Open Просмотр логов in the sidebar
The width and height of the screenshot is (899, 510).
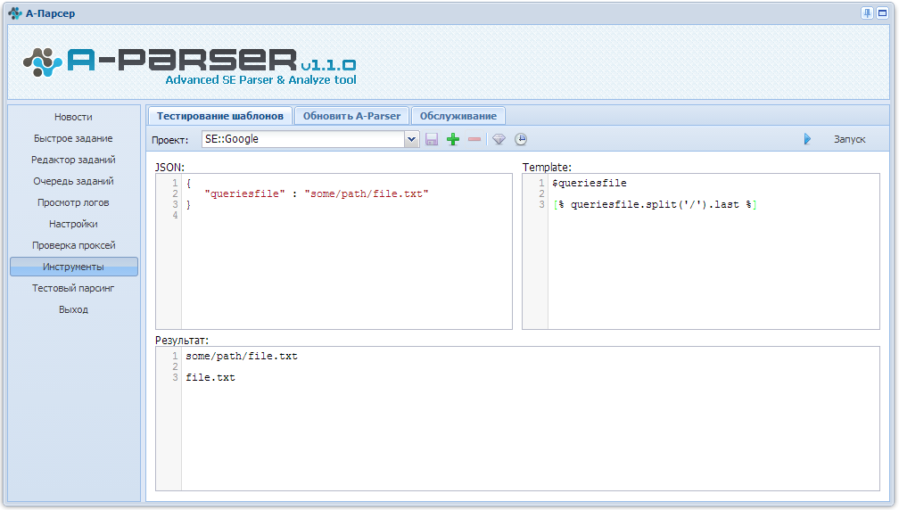pos(73,202)
